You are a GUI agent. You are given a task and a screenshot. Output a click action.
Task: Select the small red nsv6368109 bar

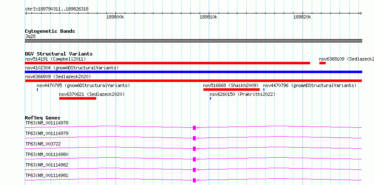pos(322,63)
